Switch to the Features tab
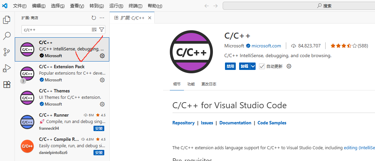 [x=191, y=84]
